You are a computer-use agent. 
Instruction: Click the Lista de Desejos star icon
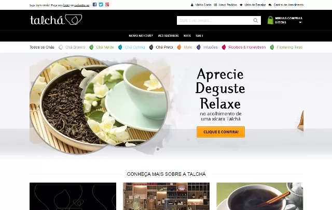241,5
